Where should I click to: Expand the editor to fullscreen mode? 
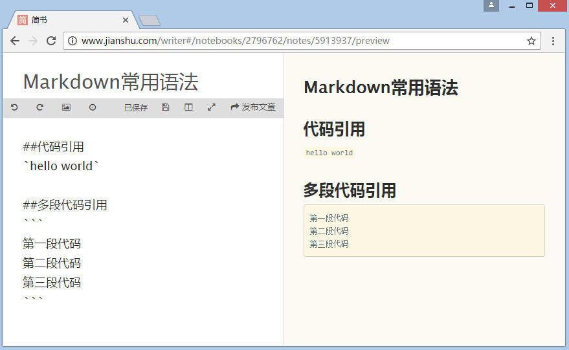pyautogui.click(x=212, y=107)
